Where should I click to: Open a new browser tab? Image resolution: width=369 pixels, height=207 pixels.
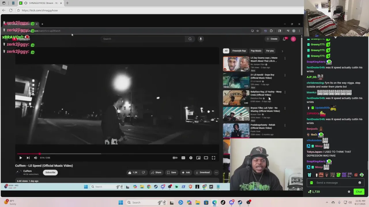click(x=67, y=3)
